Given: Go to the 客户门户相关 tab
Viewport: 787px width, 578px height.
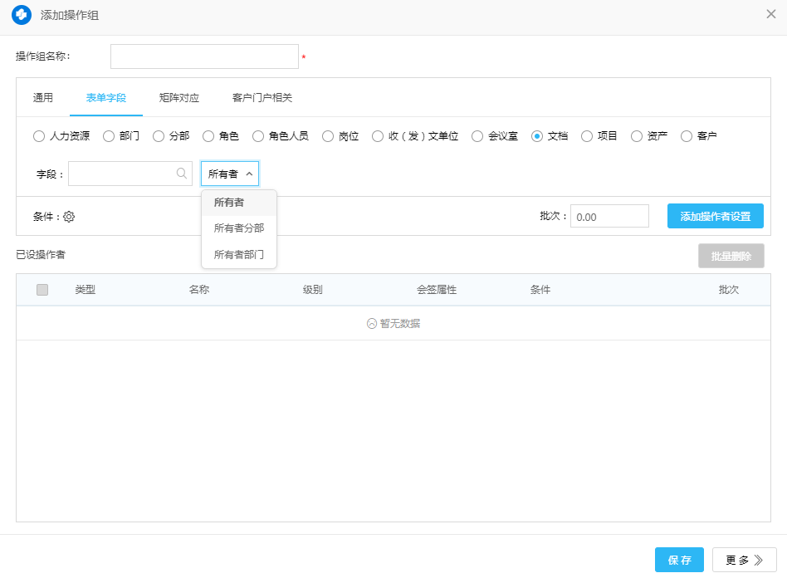Looking at the screenshot, I should point(262,98).
